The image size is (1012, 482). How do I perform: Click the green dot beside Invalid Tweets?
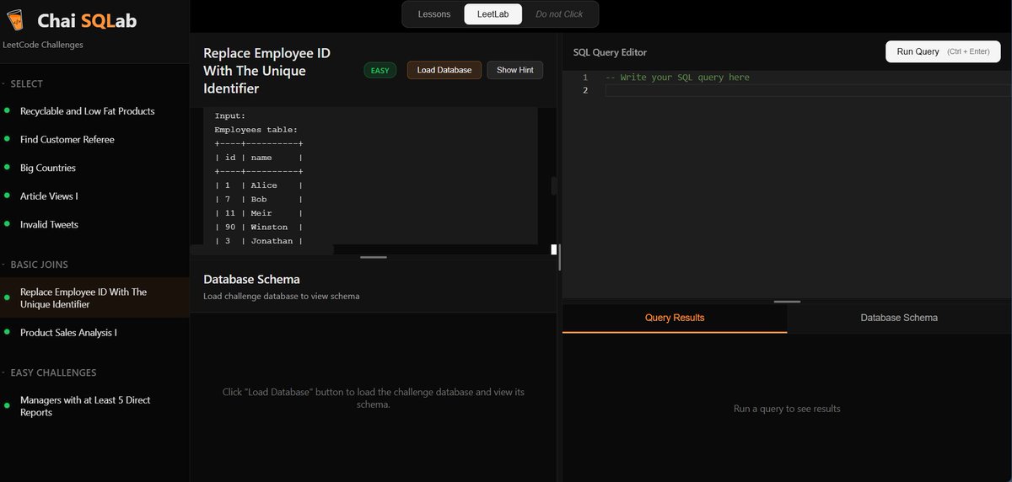click(x=7, y=224)
